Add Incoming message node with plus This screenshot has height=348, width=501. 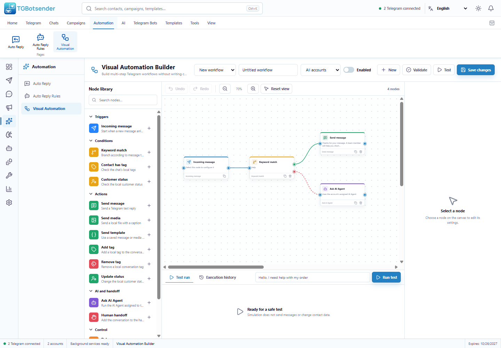tap(149, 128)
